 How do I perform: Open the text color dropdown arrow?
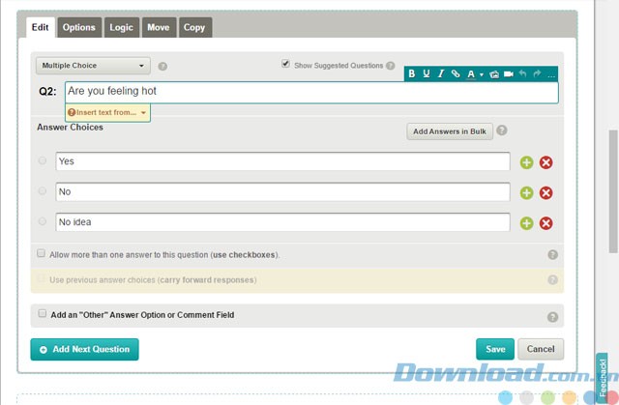pyautogui.click(x=481, y=74)
